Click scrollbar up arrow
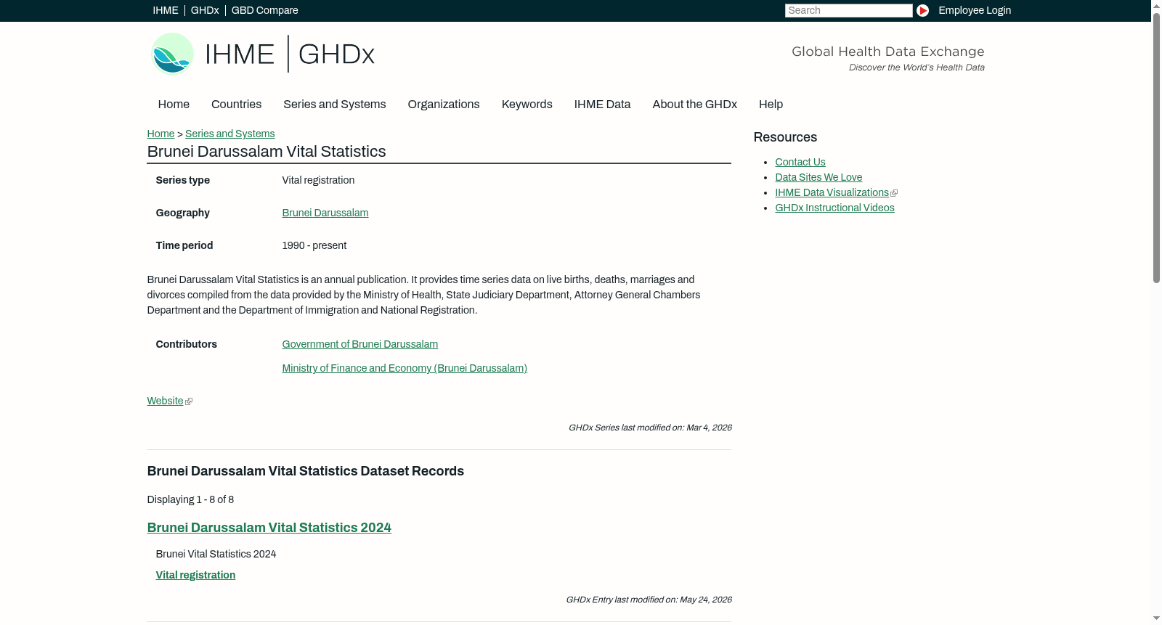The width and height of the screenshot is (1162, 625). coord(1156,6)
